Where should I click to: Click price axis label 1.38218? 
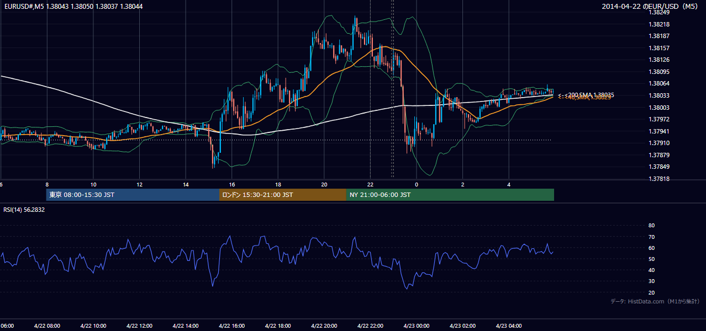(659, 24)
